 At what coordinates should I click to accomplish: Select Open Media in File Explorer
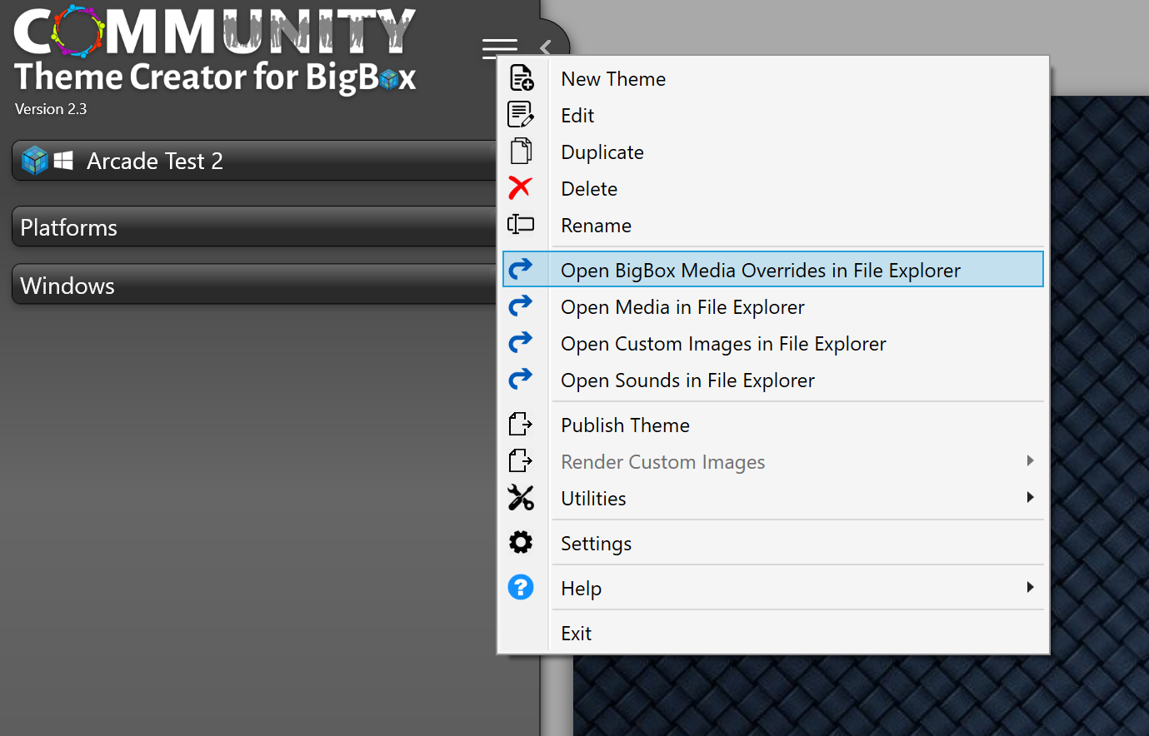(x=773, y=306)
